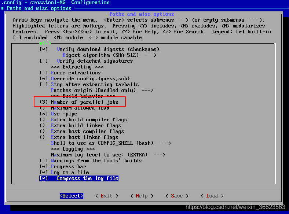Click the Select button

tap(72, 196)
